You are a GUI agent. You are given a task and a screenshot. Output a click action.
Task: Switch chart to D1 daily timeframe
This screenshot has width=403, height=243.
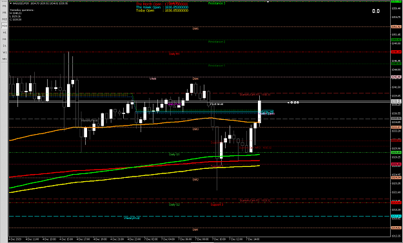(x=5, y=46)
